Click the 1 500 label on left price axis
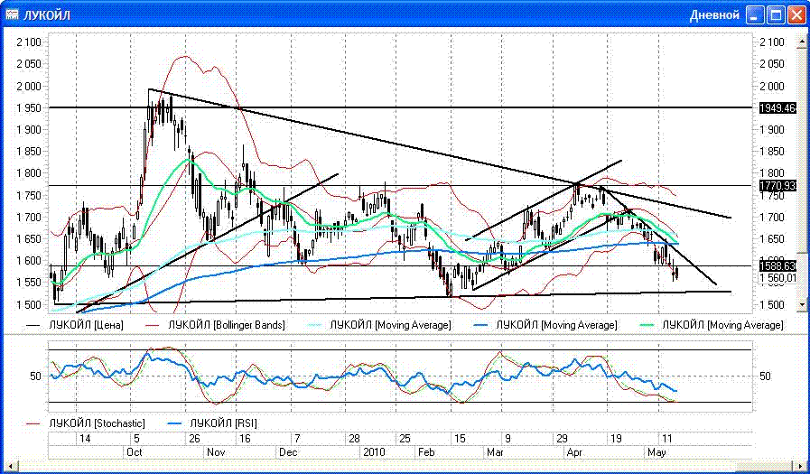Image resolution: width=810 pixels, height=474 pixels. pos(28,304)
